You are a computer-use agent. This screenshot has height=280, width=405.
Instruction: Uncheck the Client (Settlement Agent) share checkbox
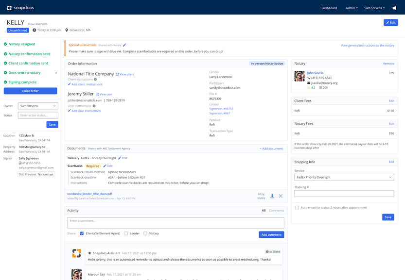tap(82, 233)
